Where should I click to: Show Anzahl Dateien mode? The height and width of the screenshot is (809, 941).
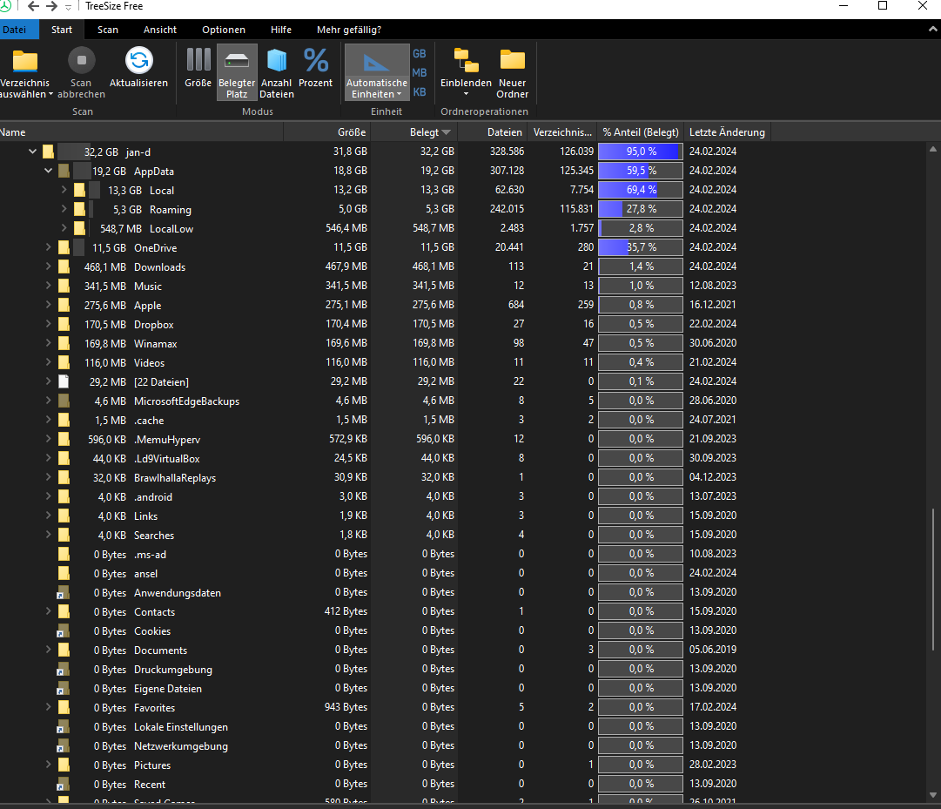click(277, 72)
